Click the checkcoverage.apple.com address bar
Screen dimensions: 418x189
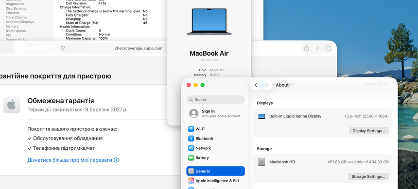point(139,48)
